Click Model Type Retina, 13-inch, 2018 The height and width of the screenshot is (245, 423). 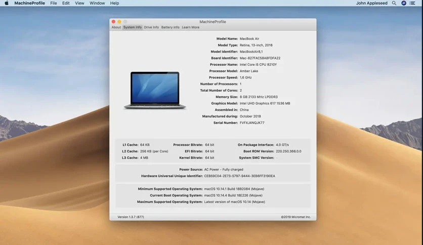pyautogui.click(x=256, y=46)
